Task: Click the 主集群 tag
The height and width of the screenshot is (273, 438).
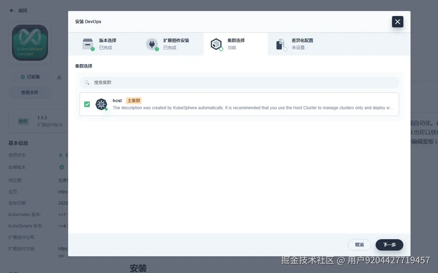Action: (x=134, y=101)
